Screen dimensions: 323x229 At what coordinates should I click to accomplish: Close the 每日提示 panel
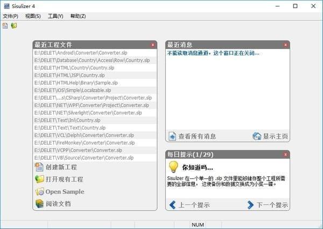(x=285, y=154)
